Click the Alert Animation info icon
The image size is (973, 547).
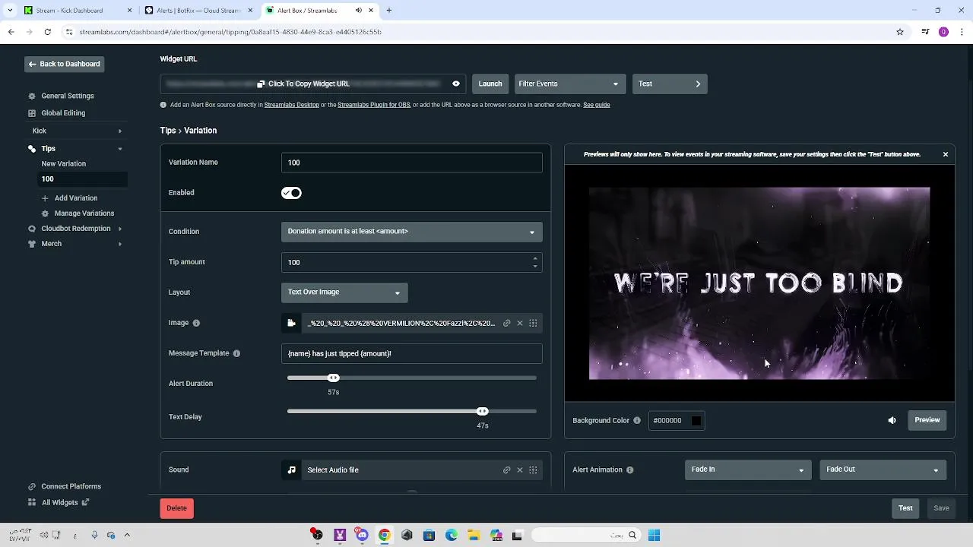coord(630,470)
